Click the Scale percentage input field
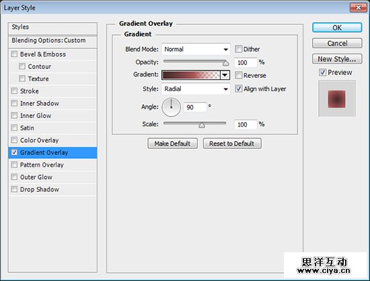The image size is (370, 281). click(246, 124)
